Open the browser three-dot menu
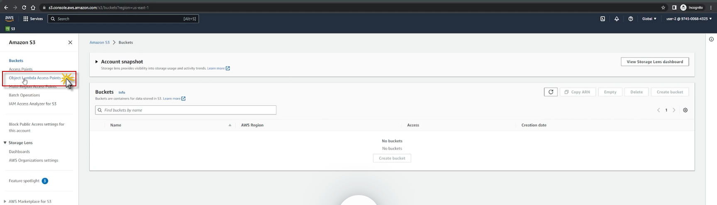 711,7
